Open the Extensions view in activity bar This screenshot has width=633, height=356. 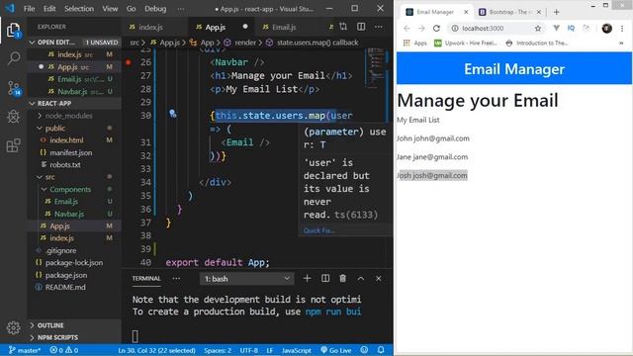click(x=13, y=145)
